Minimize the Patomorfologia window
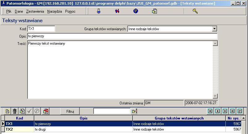The width and height of the screenshot is (248, 134). click(233, 3)
